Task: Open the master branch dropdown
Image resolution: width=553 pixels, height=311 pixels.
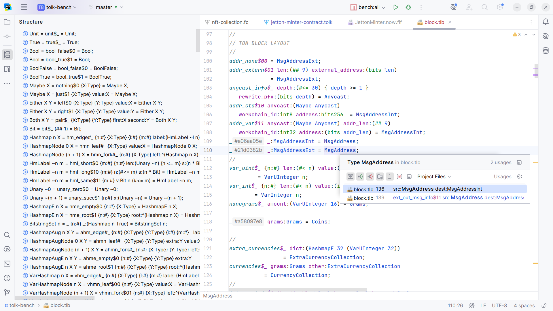Action: (106, 7)
